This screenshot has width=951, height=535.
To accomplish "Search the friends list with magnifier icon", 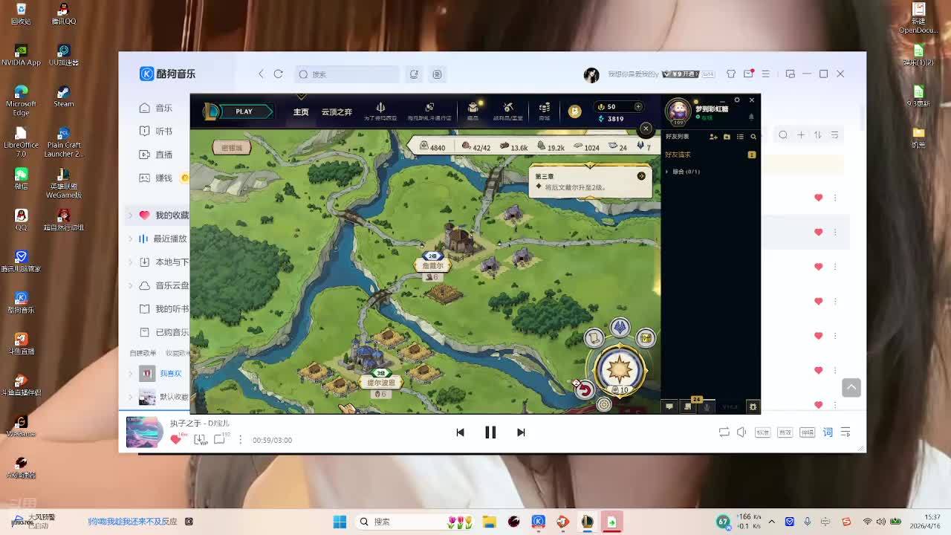I will point(753,137).
